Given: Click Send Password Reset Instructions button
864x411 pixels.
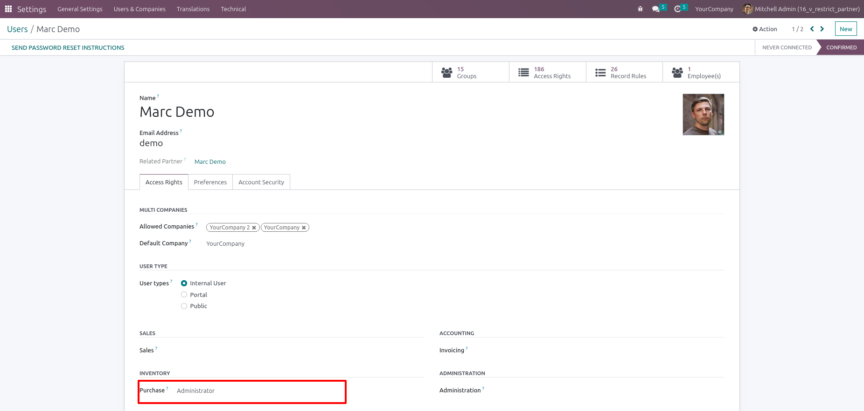Looking at the screenshot, I should pyautogui.click(x=68, y=47).
